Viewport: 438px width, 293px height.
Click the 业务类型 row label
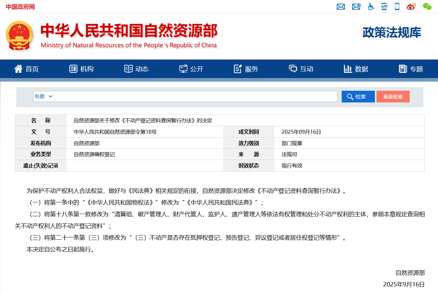point(41,154)
